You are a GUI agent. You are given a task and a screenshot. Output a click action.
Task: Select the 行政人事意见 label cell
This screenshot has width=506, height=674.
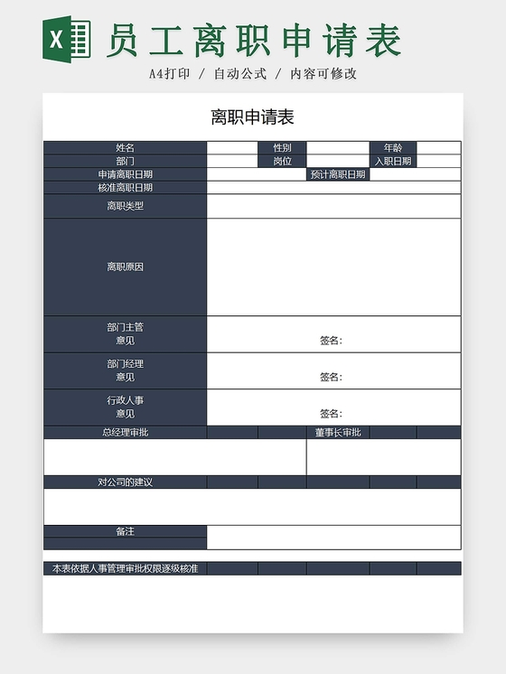tap(125, 407)
